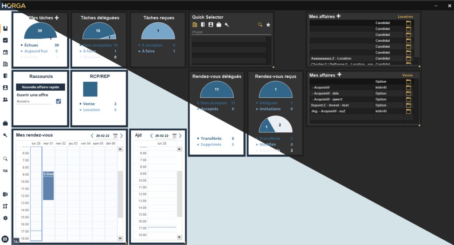Image resolution: width=454 pixels, height=245 pixels.
Task: Open the chat bubble icon at sidebar bottom
Action: pos(5,239)
